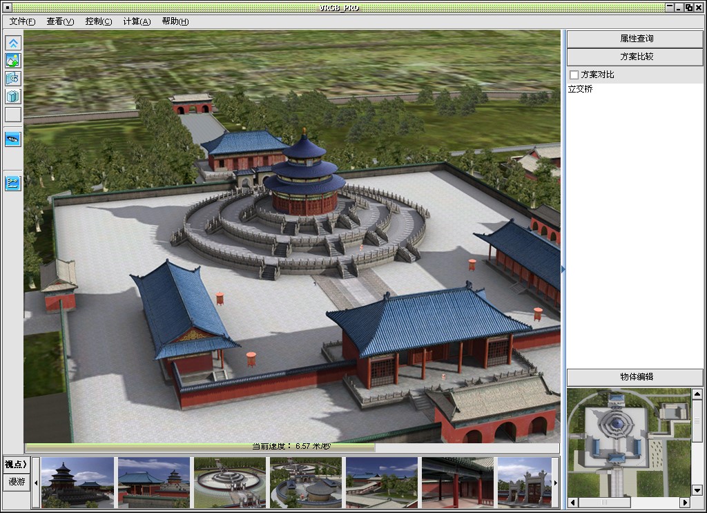Screen dimensions: 707x513
Task: Open the 查看(V) menu
Action: 60,21
